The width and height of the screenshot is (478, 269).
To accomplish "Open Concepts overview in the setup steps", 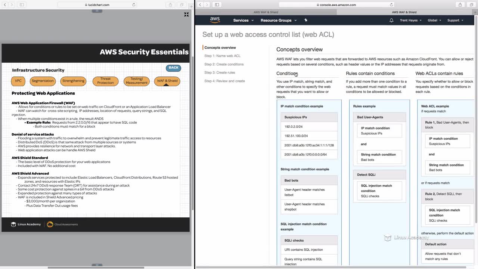I will click(x=220, y=47).
